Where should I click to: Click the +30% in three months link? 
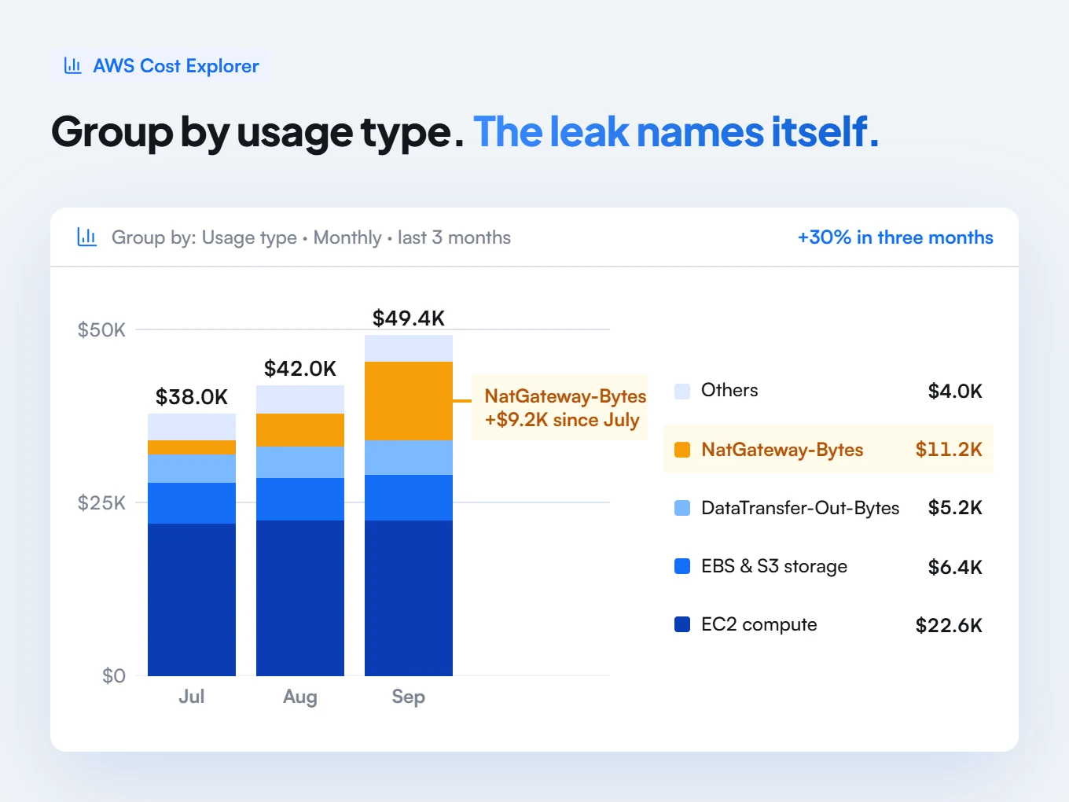[895, 237]
